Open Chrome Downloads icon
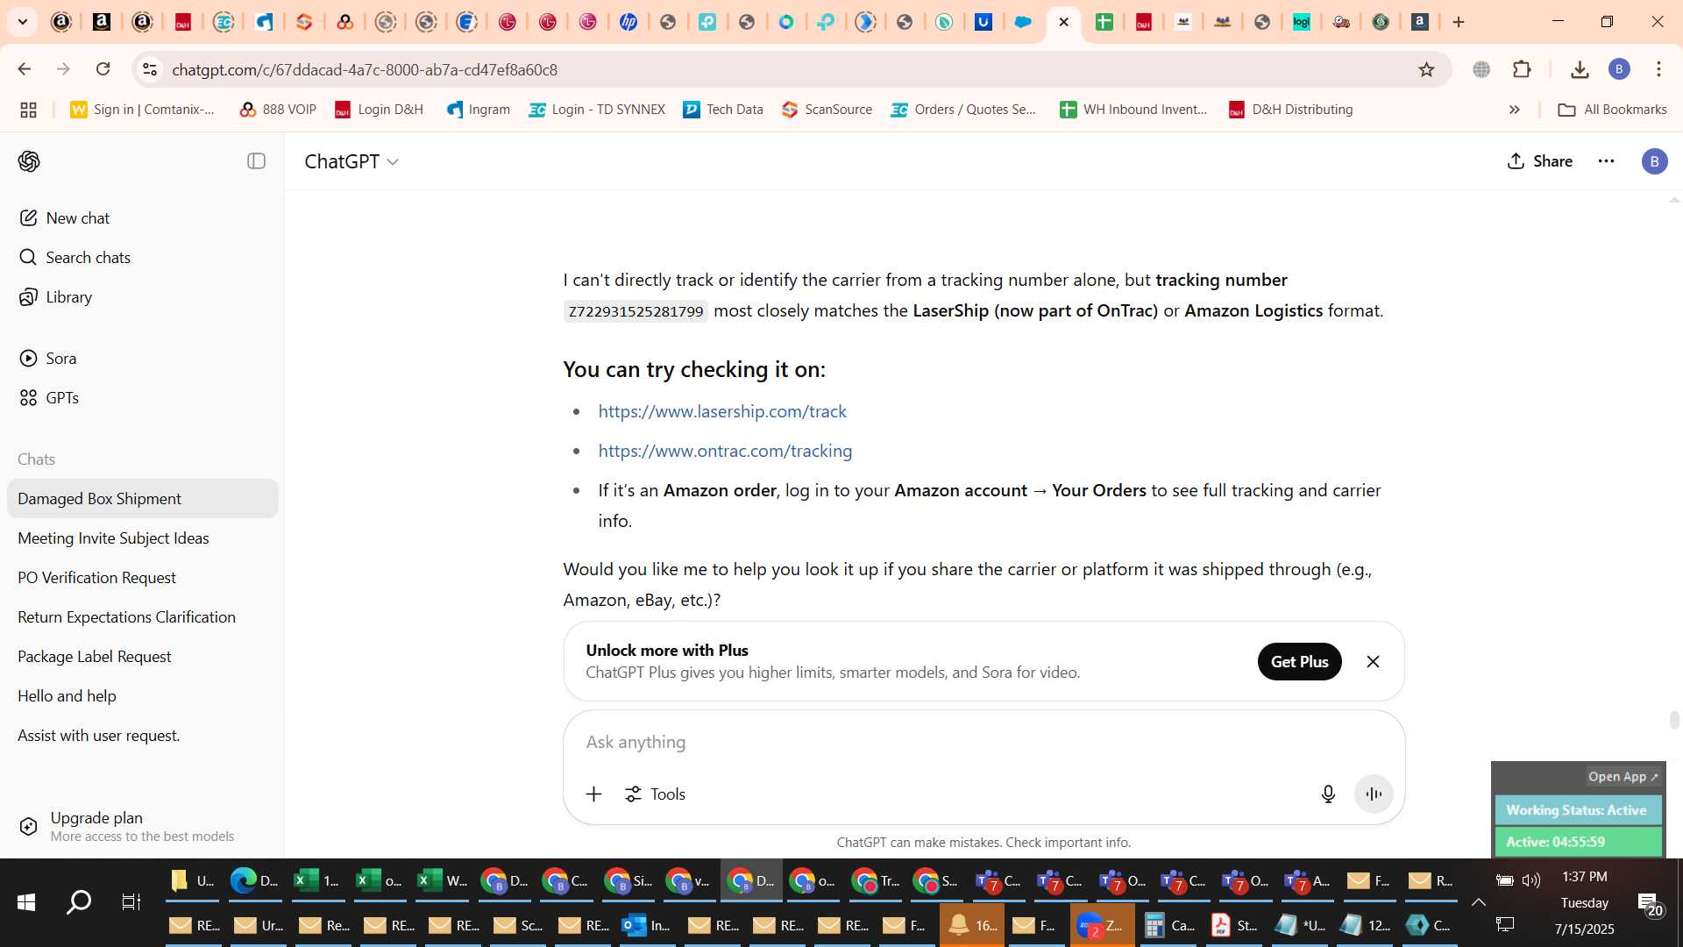The image size is (1683, 947). pyautogui.click(x=1580, y=69)
